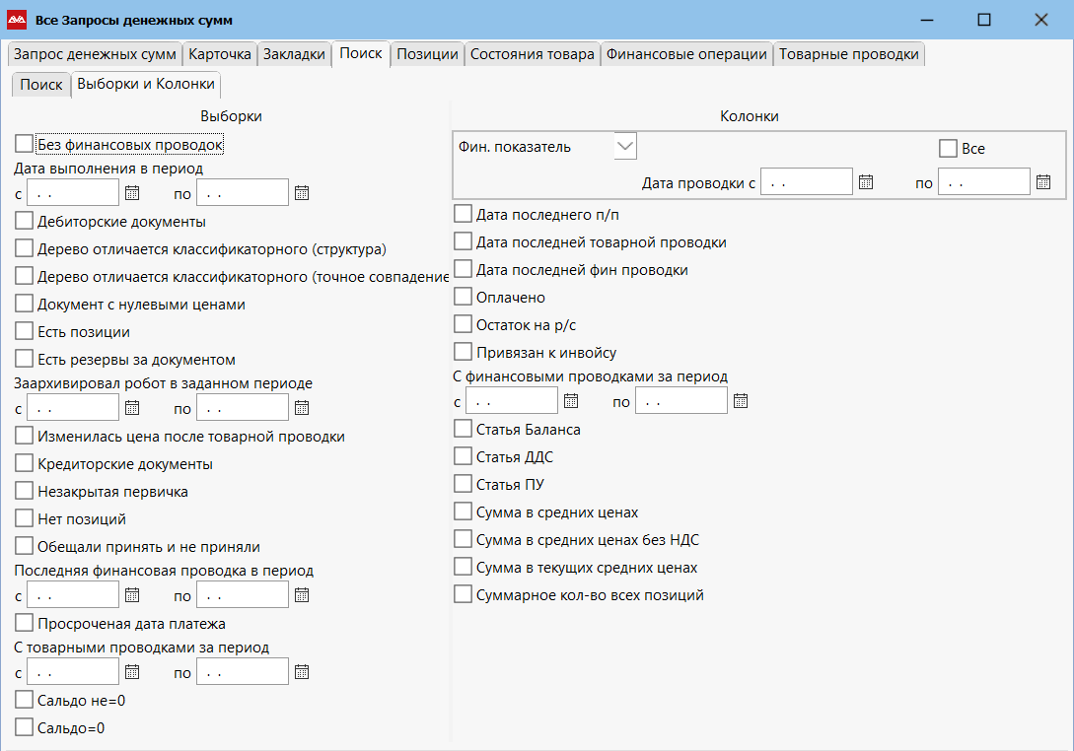The height and width of the screenshot is (751, 1074).
Task: Select the inner 'Поиск' sub-tab
Action: coord(41,85)
